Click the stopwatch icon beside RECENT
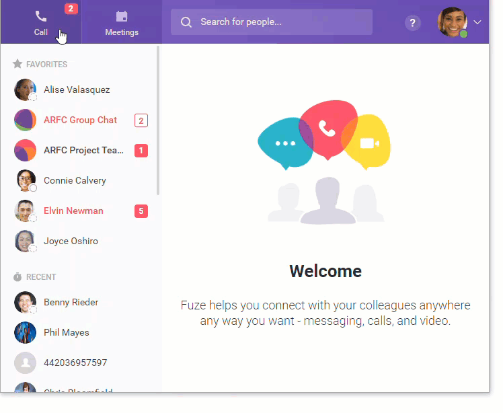The image size is (503, 413). [17, 276]
